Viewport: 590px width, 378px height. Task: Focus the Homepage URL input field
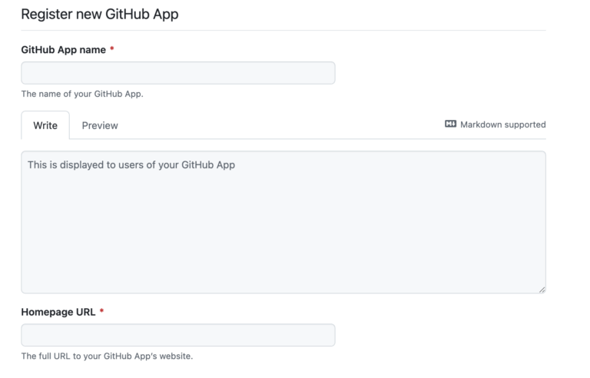coord(177,335)
